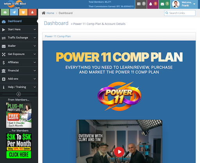The height and width of the screenshot is (163, 200).
Task: Click the red single user shortcut button
Action: point(32,12)
